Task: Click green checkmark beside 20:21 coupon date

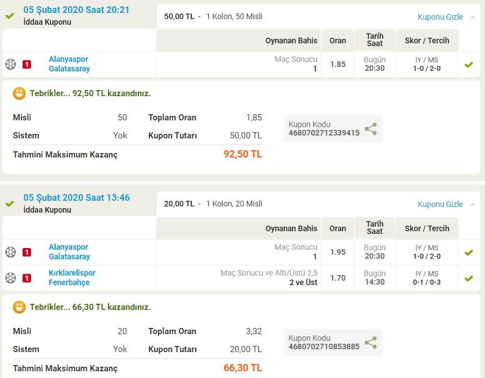Action: tap(10, 15)
